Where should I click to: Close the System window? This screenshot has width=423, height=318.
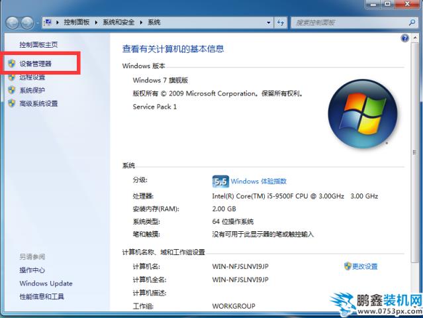(x=408, y=4)
